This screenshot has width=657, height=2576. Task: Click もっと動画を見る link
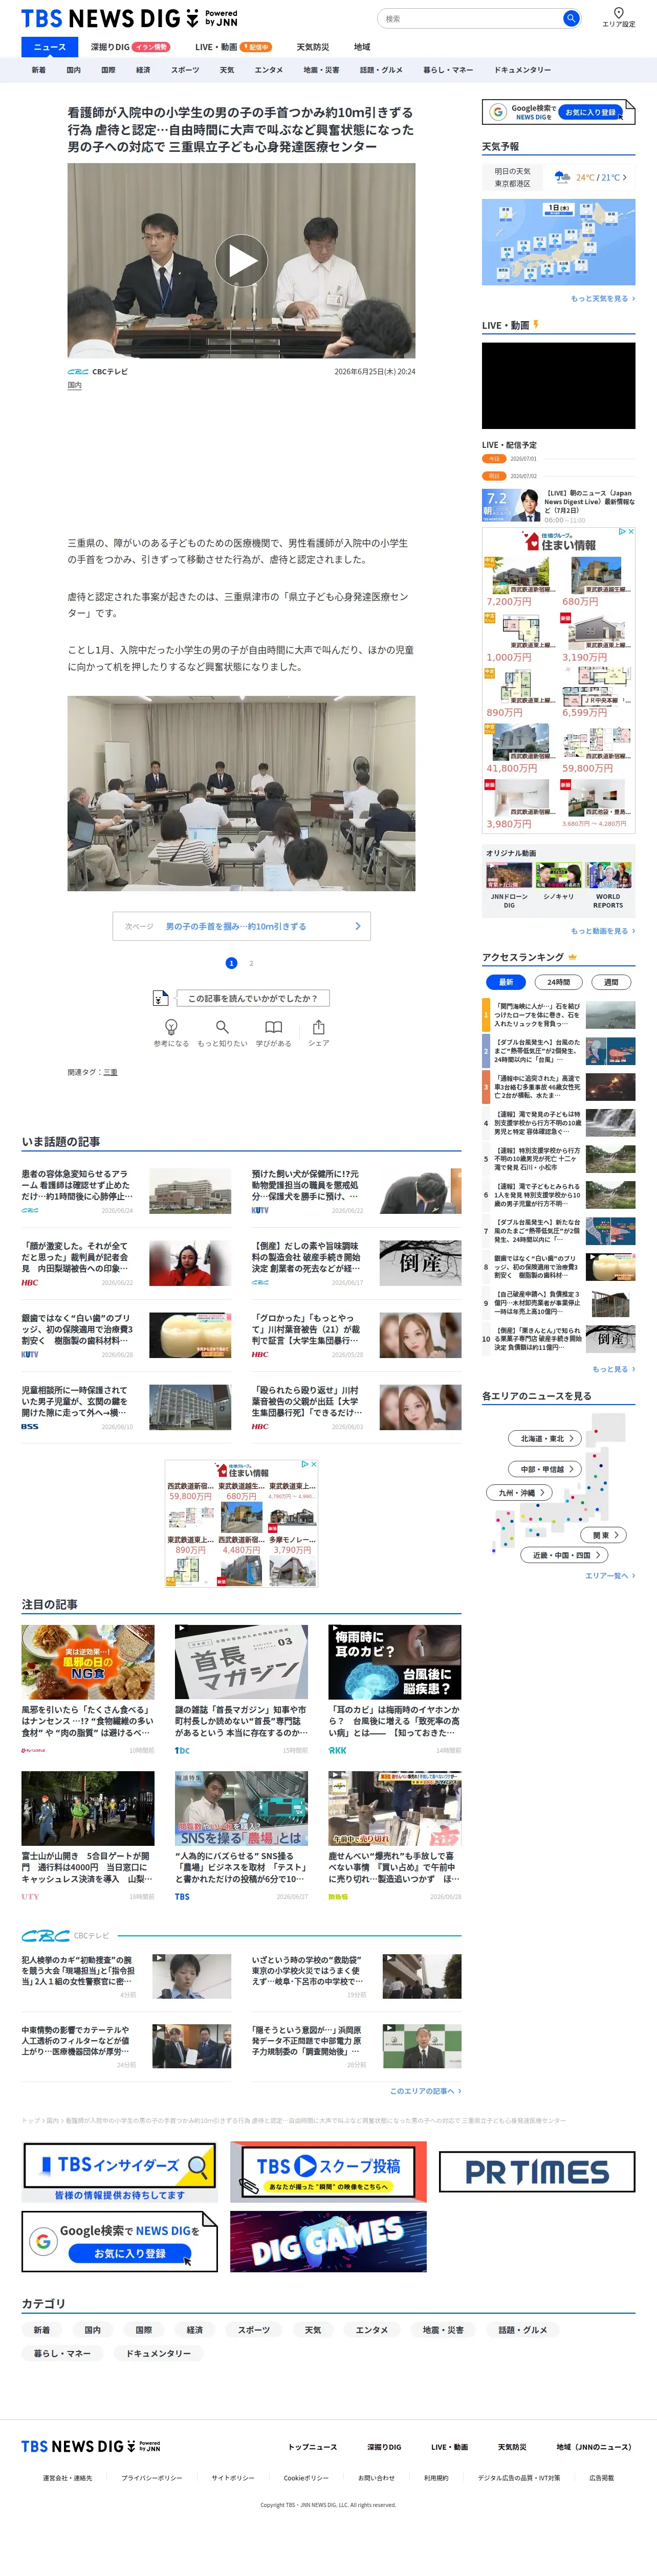click(603, 931)
